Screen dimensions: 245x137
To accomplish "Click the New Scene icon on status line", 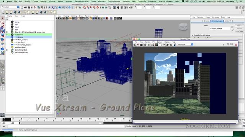I will [22, 7].
